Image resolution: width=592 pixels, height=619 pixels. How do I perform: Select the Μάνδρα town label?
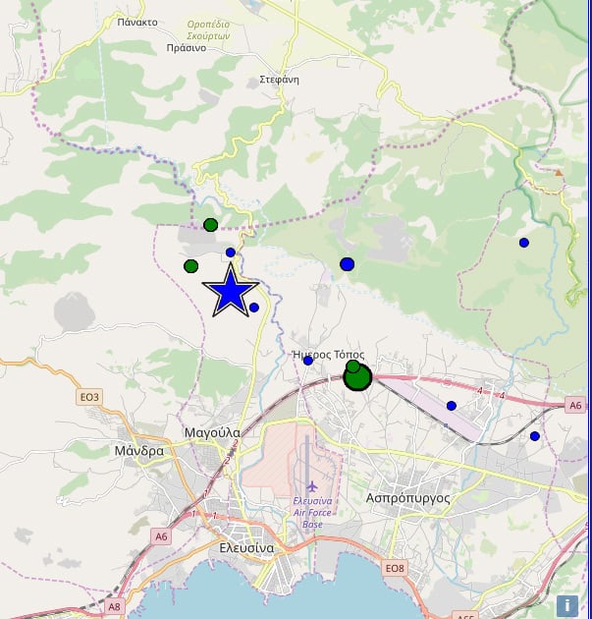click(138, 451)
